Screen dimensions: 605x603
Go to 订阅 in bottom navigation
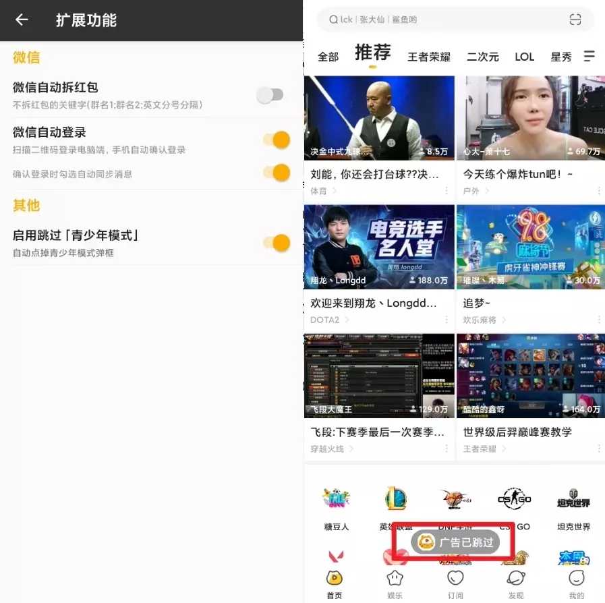pyautogui.click(x=455, y=585)
